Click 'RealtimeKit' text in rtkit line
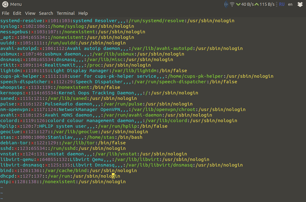The width and height of the screenshot is (306, 202). 60,65
